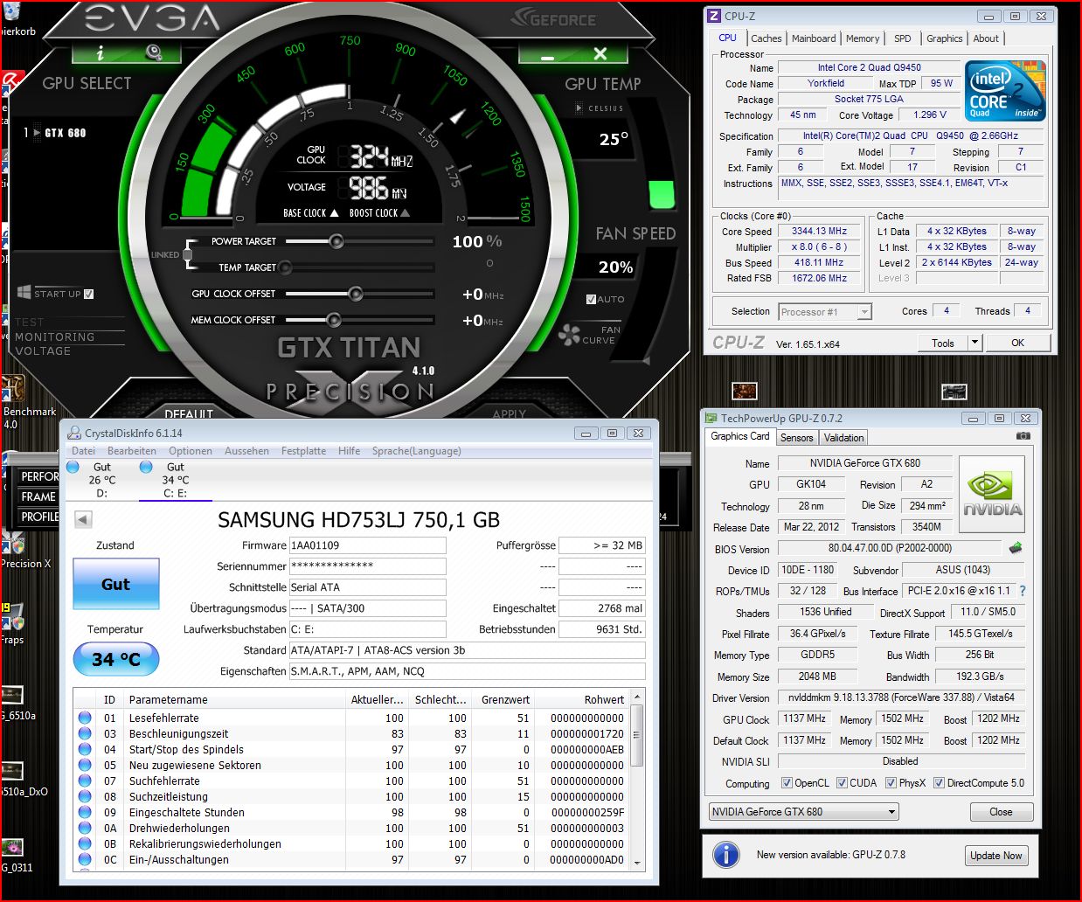Switch to the Caches tab in CPU-Z
Screen dimensions: 1082x902
(x=766, y=38)
